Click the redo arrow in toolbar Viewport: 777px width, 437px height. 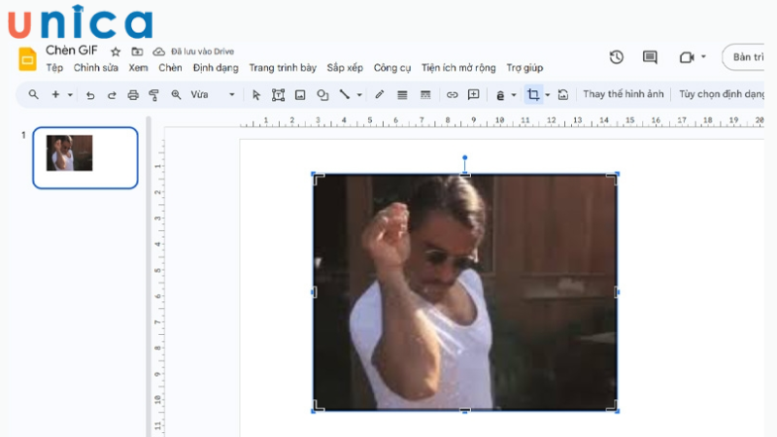tap(112, 95)
